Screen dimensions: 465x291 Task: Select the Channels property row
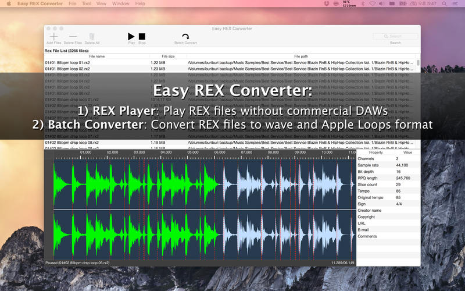388,158
